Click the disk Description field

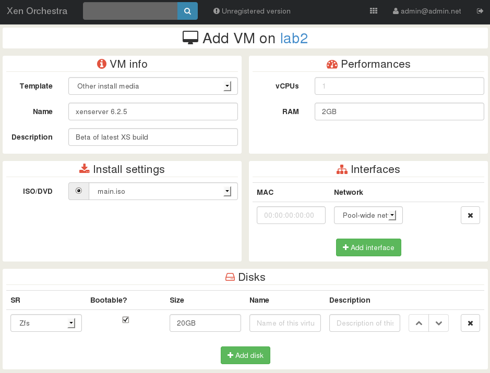[x=365, y=323]
